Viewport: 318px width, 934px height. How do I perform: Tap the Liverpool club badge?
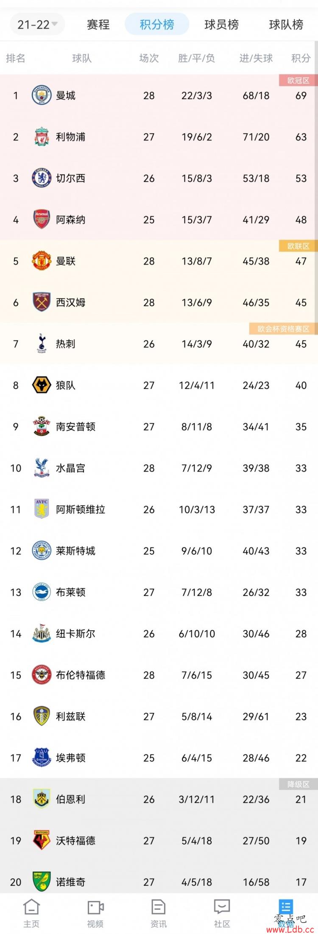click(x=42, y=137)
